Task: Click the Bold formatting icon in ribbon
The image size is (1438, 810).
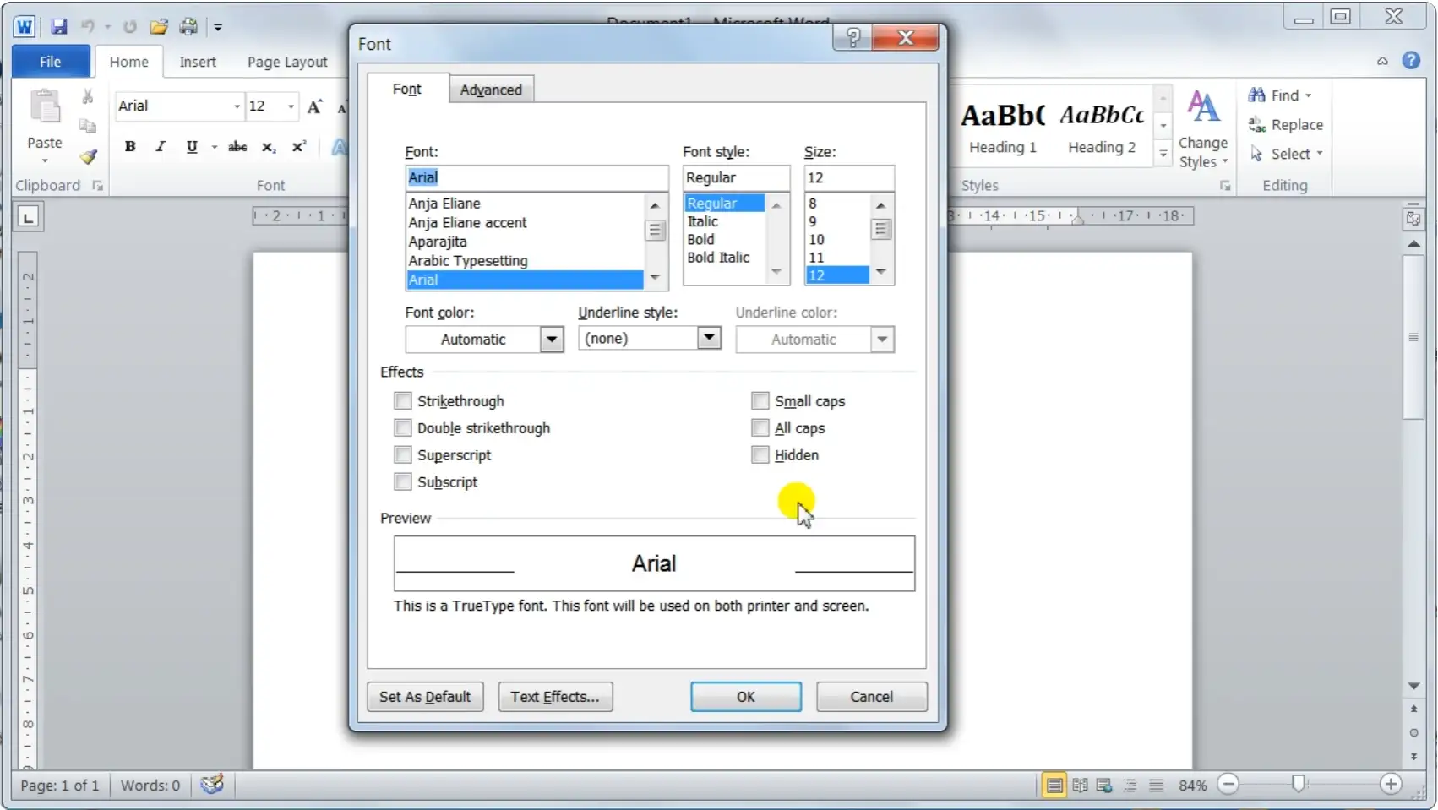Action: point(130,147)
